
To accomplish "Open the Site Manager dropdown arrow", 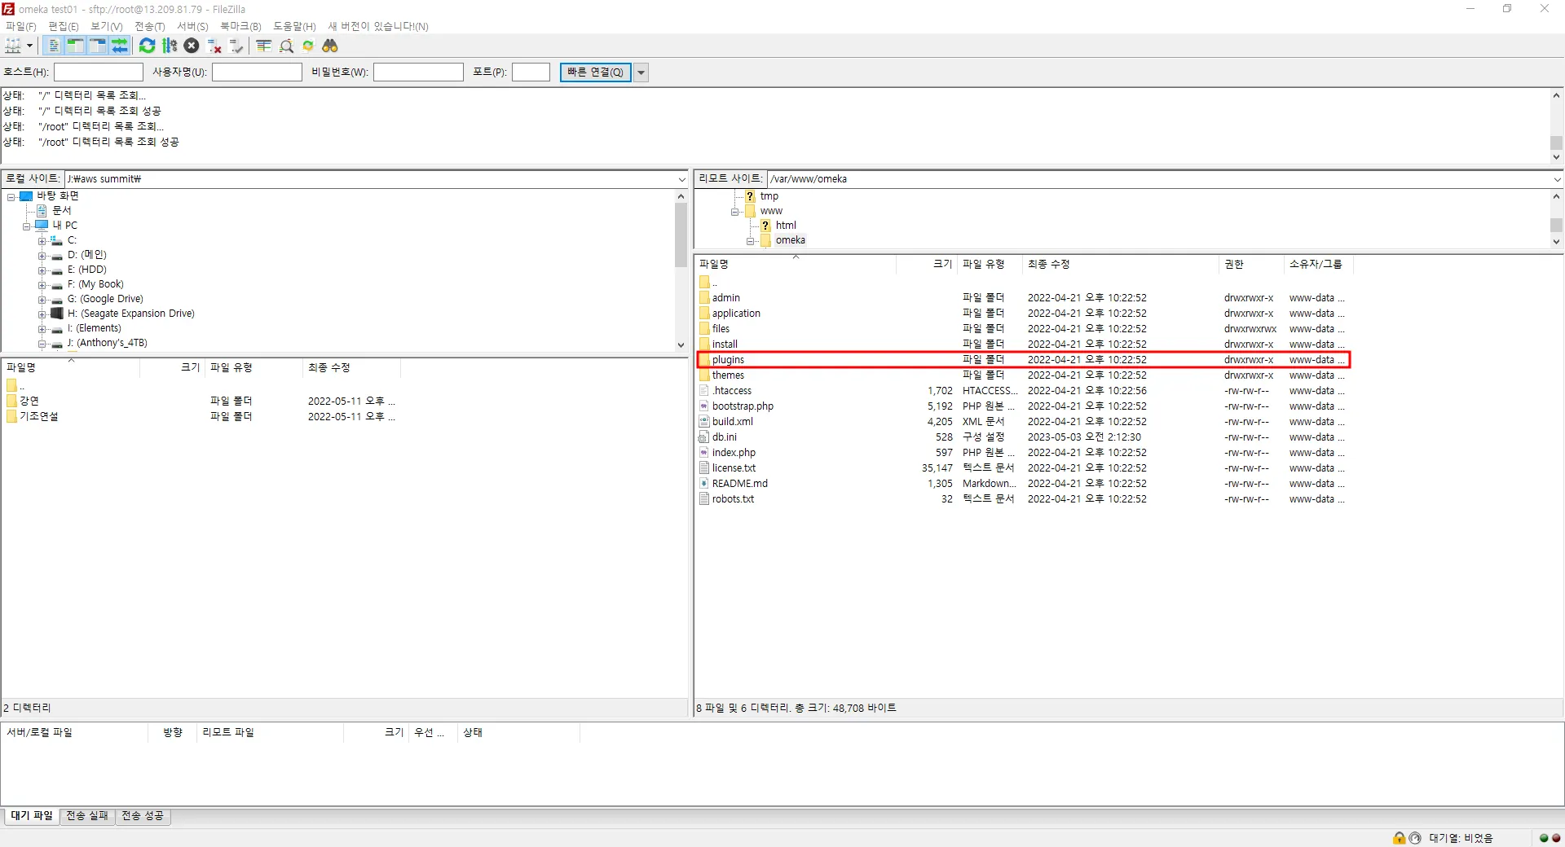I will tap(29, 46).
